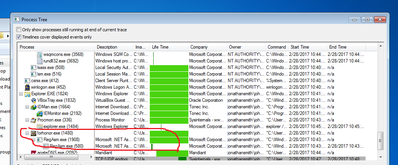Maximize the Process Tree window
This screenshot has width=398, height=165.
367,20
